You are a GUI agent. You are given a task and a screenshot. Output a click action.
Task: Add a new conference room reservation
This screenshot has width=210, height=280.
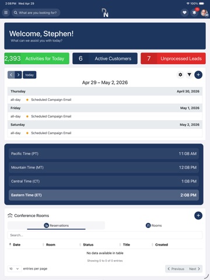point(198,215)
